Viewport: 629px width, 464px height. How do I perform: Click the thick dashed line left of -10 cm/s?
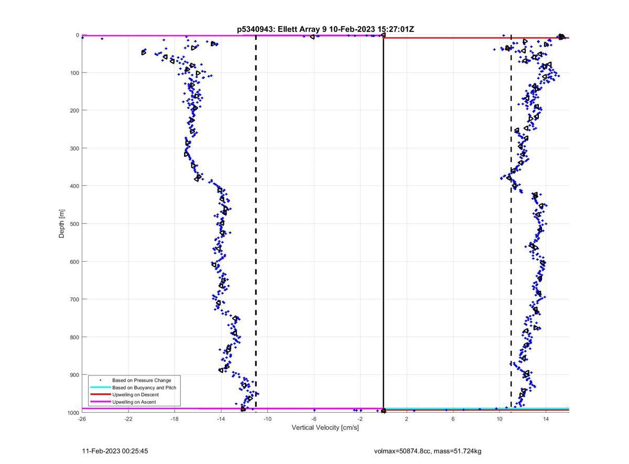point(256,224)
